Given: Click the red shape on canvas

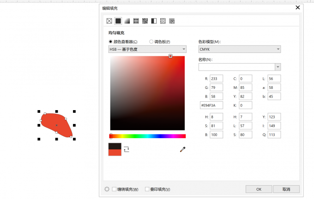Looking at the screenshot, I should tap(57, 125).
